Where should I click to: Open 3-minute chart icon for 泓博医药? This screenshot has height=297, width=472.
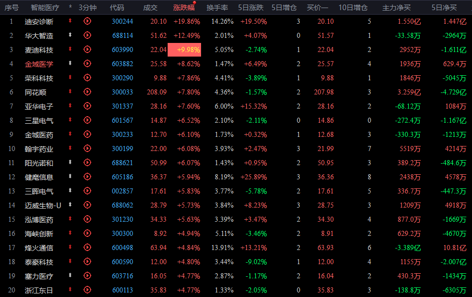pyautogui.click(x=87, y=219)
